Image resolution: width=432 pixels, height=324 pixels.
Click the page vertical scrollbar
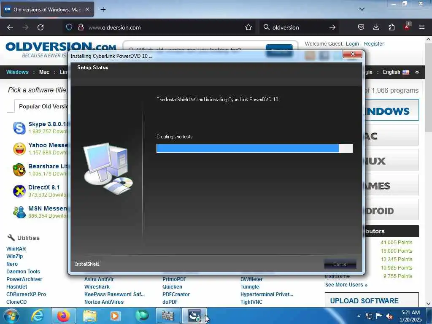429,171
